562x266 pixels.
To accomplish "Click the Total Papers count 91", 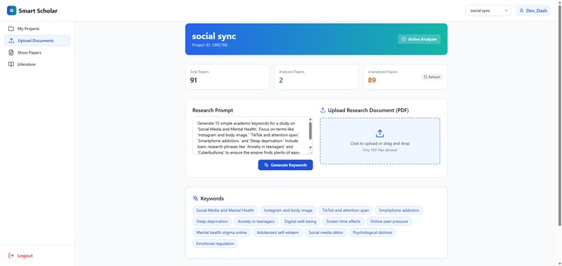I will coord(194,80).
